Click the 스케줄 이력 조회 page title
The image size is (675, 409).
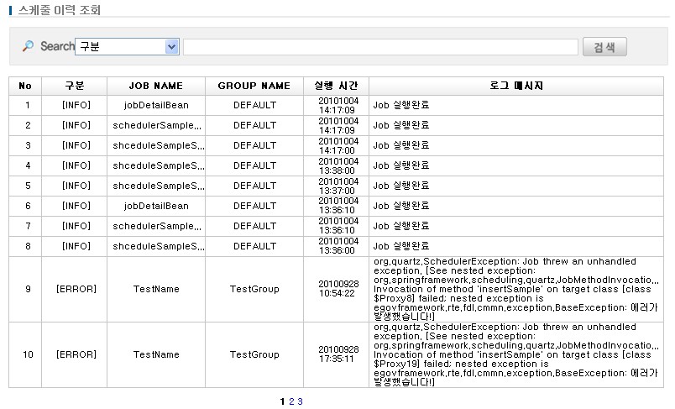click(x=59, y=10)
